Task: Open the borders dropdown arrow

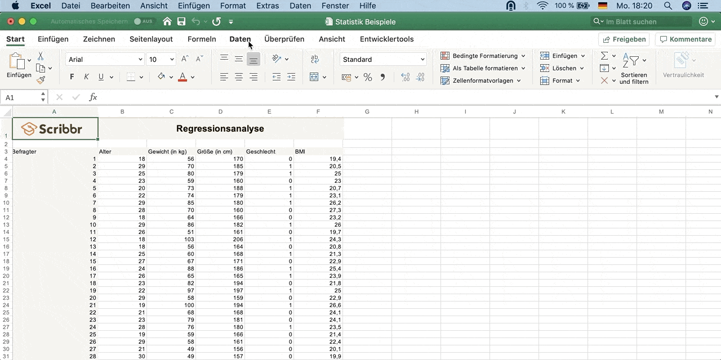Action: click(x=141, y=77)
